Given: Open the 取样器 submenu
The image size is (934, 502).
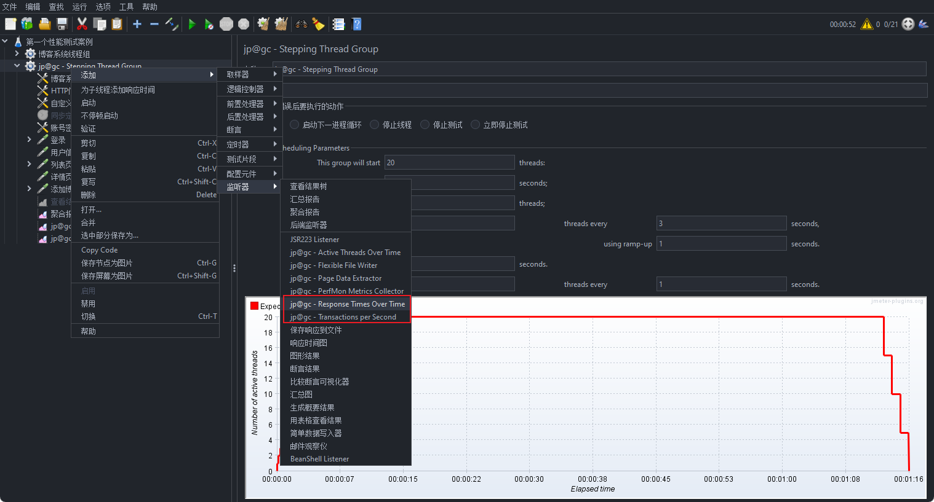Looking at the screenshot, I should coord(250,74).
